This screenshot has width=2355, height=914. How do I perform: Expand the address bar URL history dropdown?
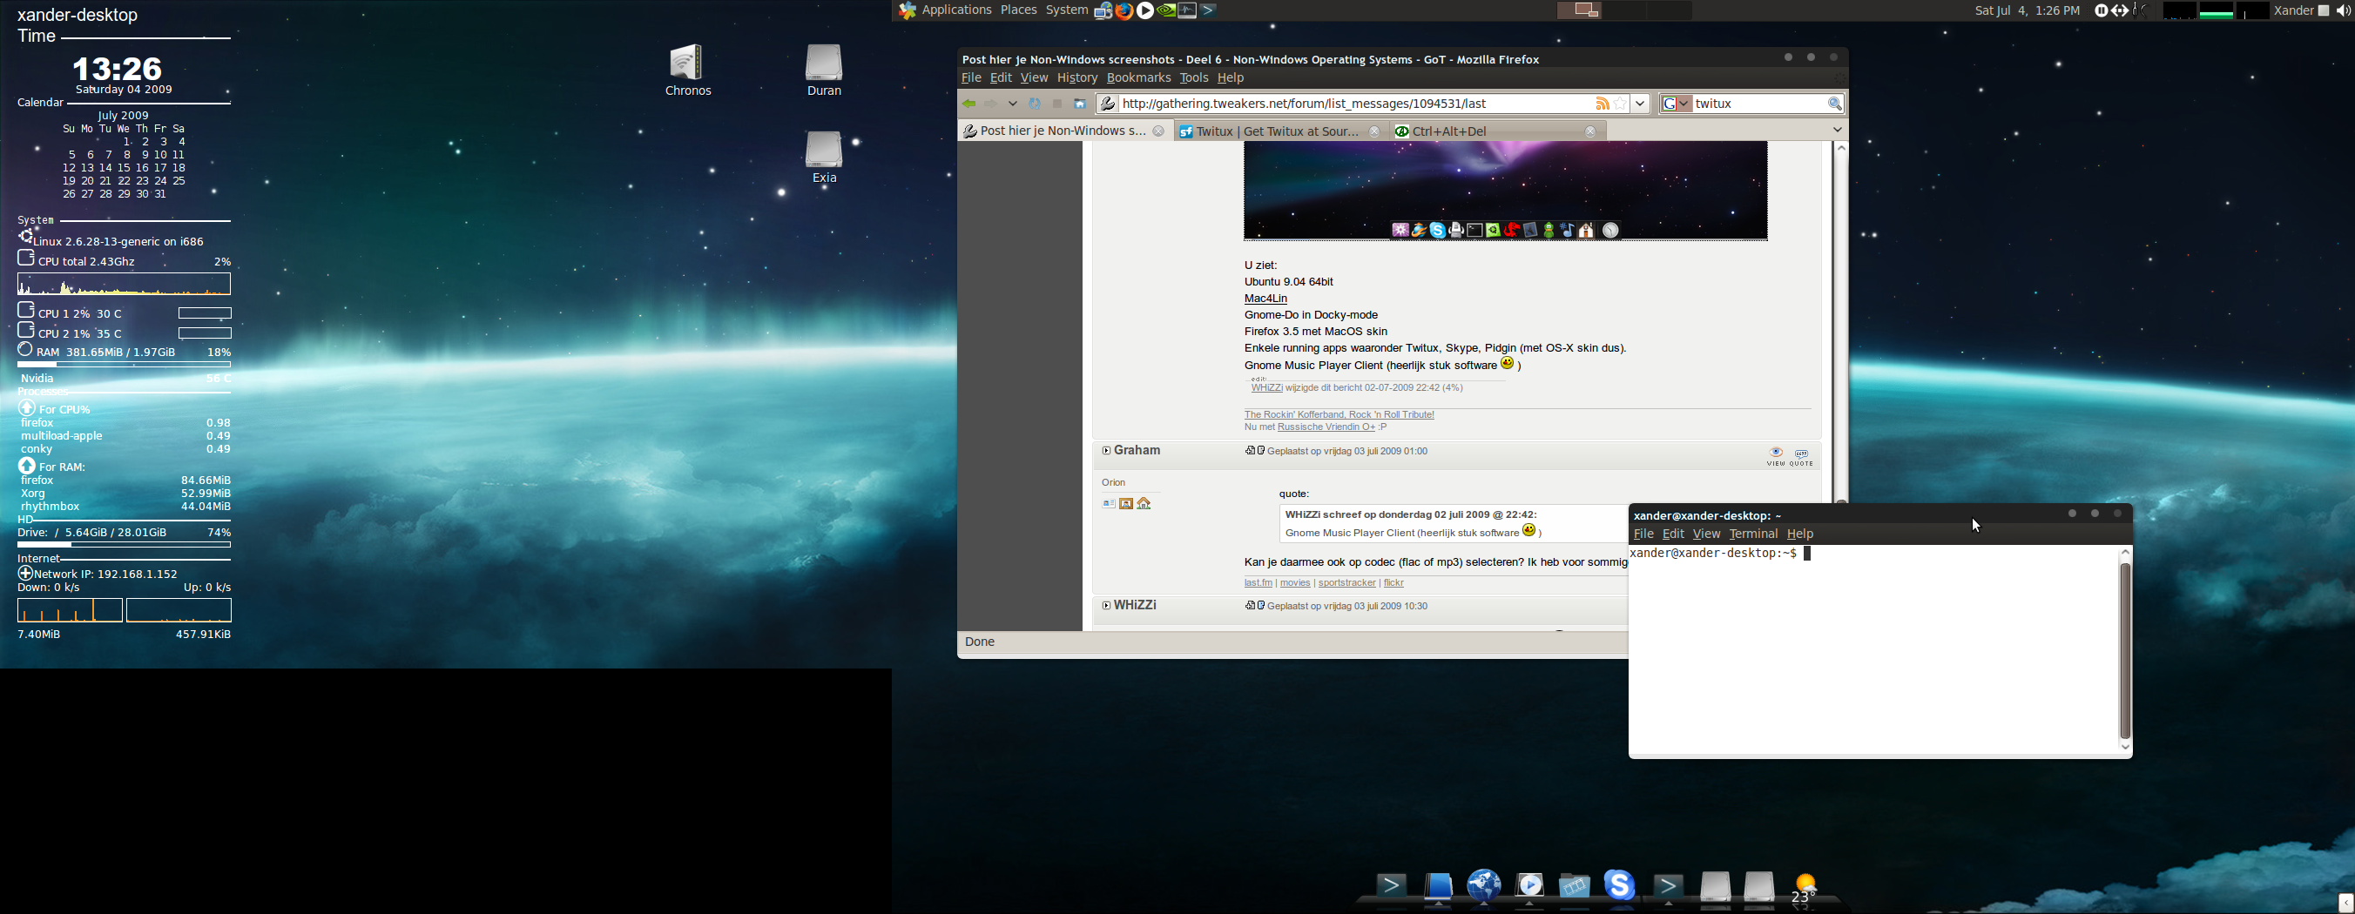[x=1640, y=104]
